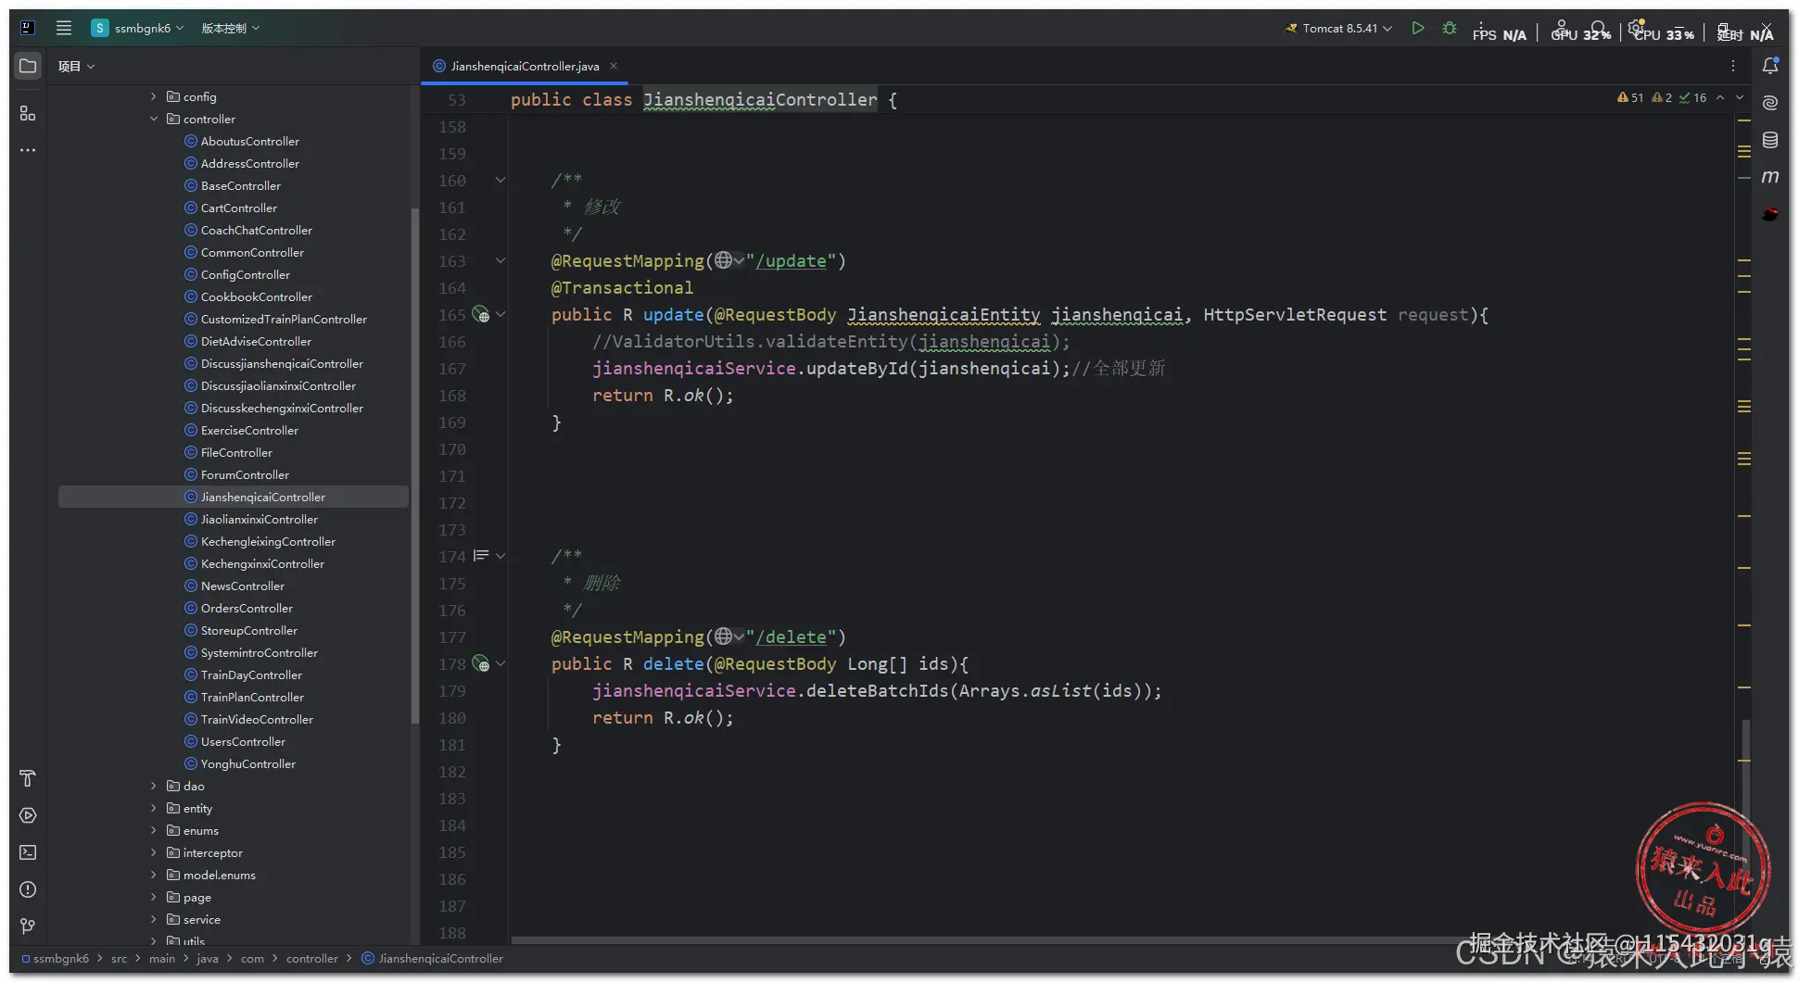Open the main hamburger menu

[x=64, y=28]
